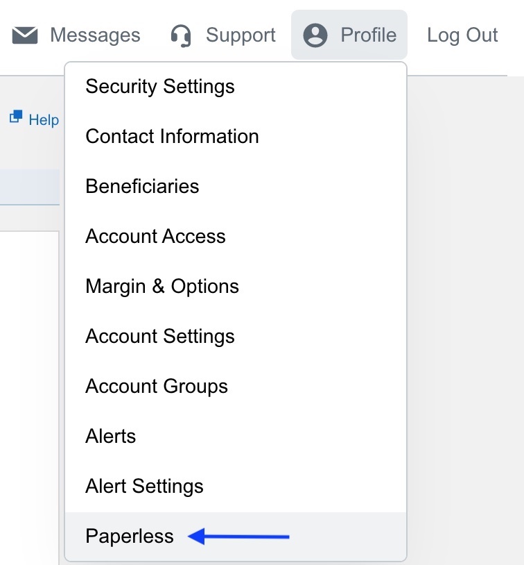Click the Help pop-out window icon
This screenshot has width=524, height=565.
(x=15, y=117)
